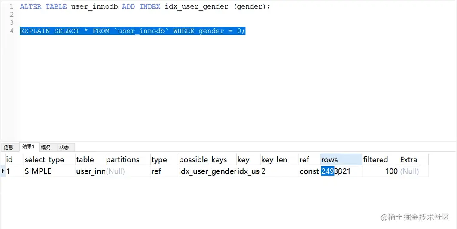This screenshot has height=229, width=457.
Task: Select the idx_us key cell
Action: pos(248,171)
